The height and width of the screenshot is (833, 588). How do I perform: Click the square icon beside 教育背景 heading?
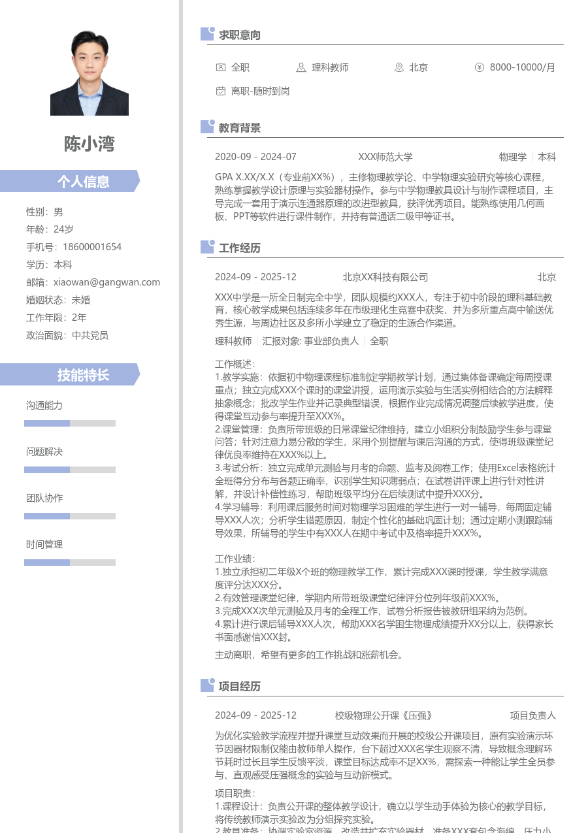click(x=207, y=127)
